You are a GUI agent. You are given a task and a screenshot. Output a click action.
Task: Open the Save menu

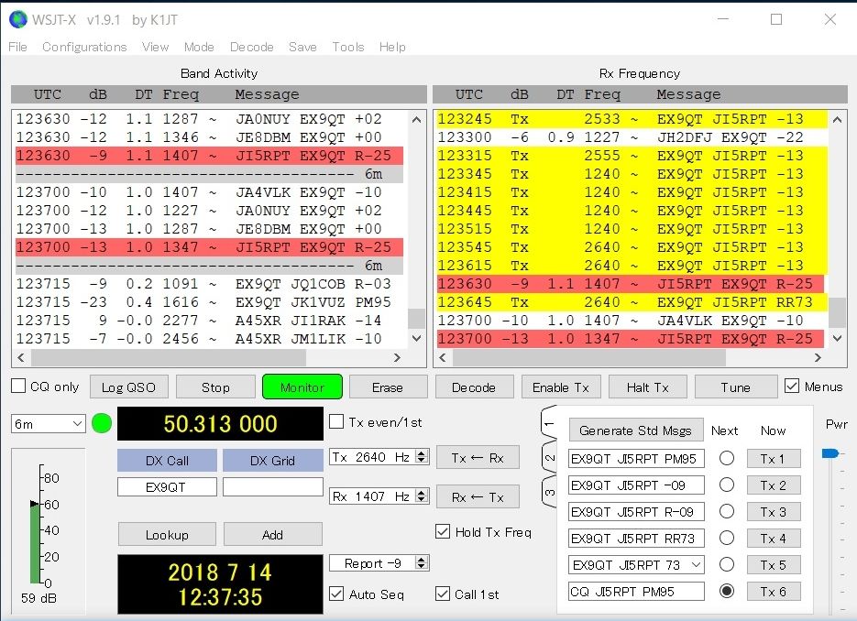(302, 47)
